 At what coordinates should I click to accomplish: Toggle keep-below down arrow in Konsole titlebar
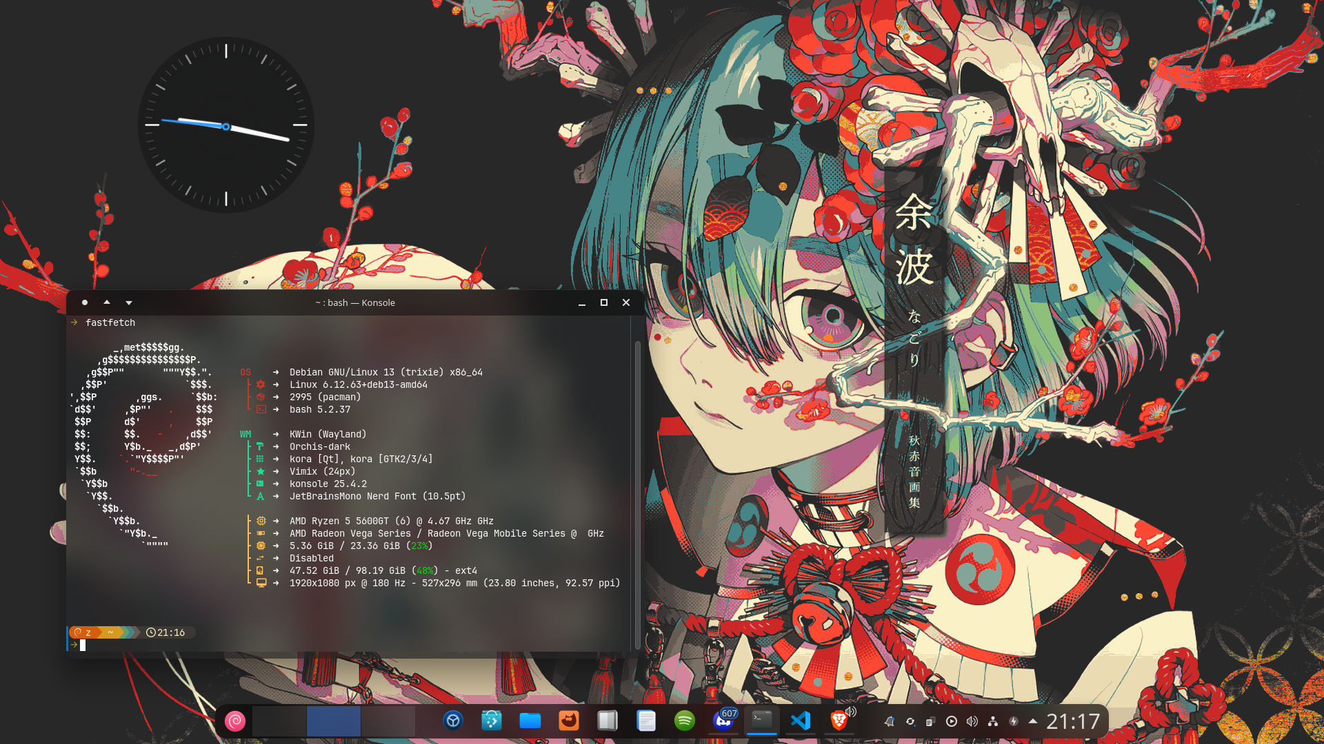(129, 302)
